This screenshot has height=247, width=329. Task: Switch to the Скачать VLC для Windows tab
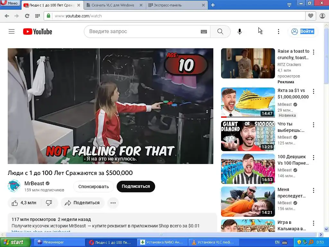pos(113,5)
